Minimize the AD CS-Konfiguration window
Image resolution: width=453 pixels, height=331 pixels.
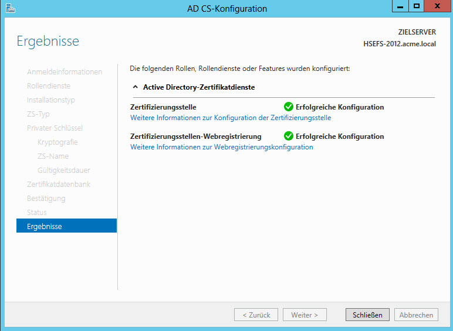[x=400, y=6]
